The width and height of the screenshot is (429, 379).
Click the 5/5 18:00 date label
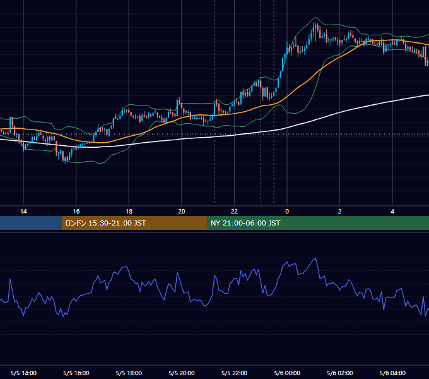129,373
